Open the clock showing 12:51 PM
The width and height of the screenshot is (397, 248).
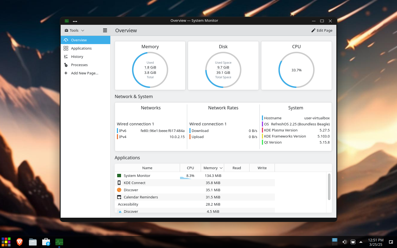[376, 242]
